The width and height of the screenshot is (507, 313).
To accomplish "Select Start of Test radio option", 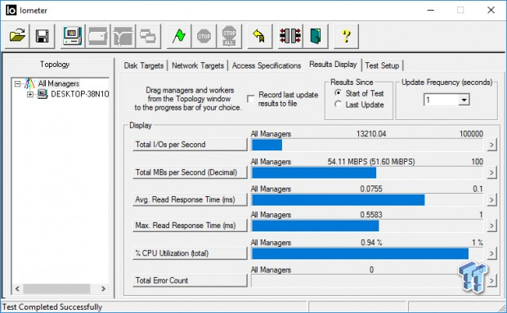I will 338,93.
